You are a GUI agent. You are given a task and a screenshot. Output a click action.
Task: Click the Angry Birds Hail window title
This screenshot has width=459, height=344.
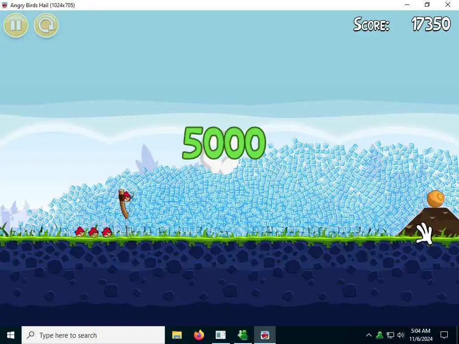43,5
